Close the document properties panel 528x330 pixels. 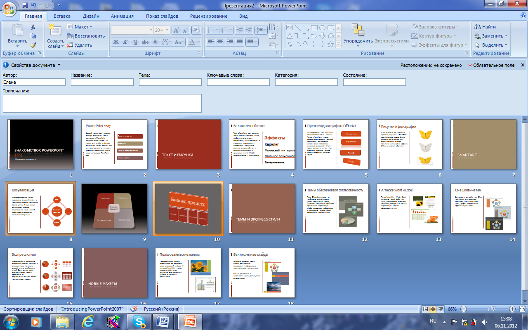pos(523,65)
